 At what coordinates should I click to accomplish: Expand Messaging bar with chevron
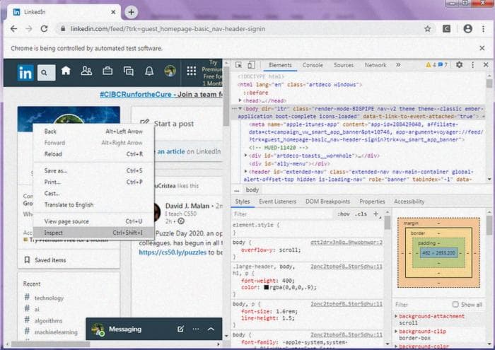tap(211, 329)
